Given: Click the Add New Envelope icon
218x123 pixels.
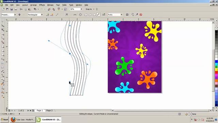Looking at the screenshot, I should pos(104,15).
